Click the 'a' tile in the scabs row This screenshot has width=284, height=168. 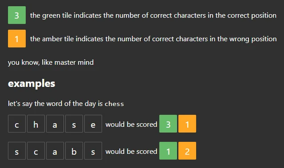(x=55, y=151)
